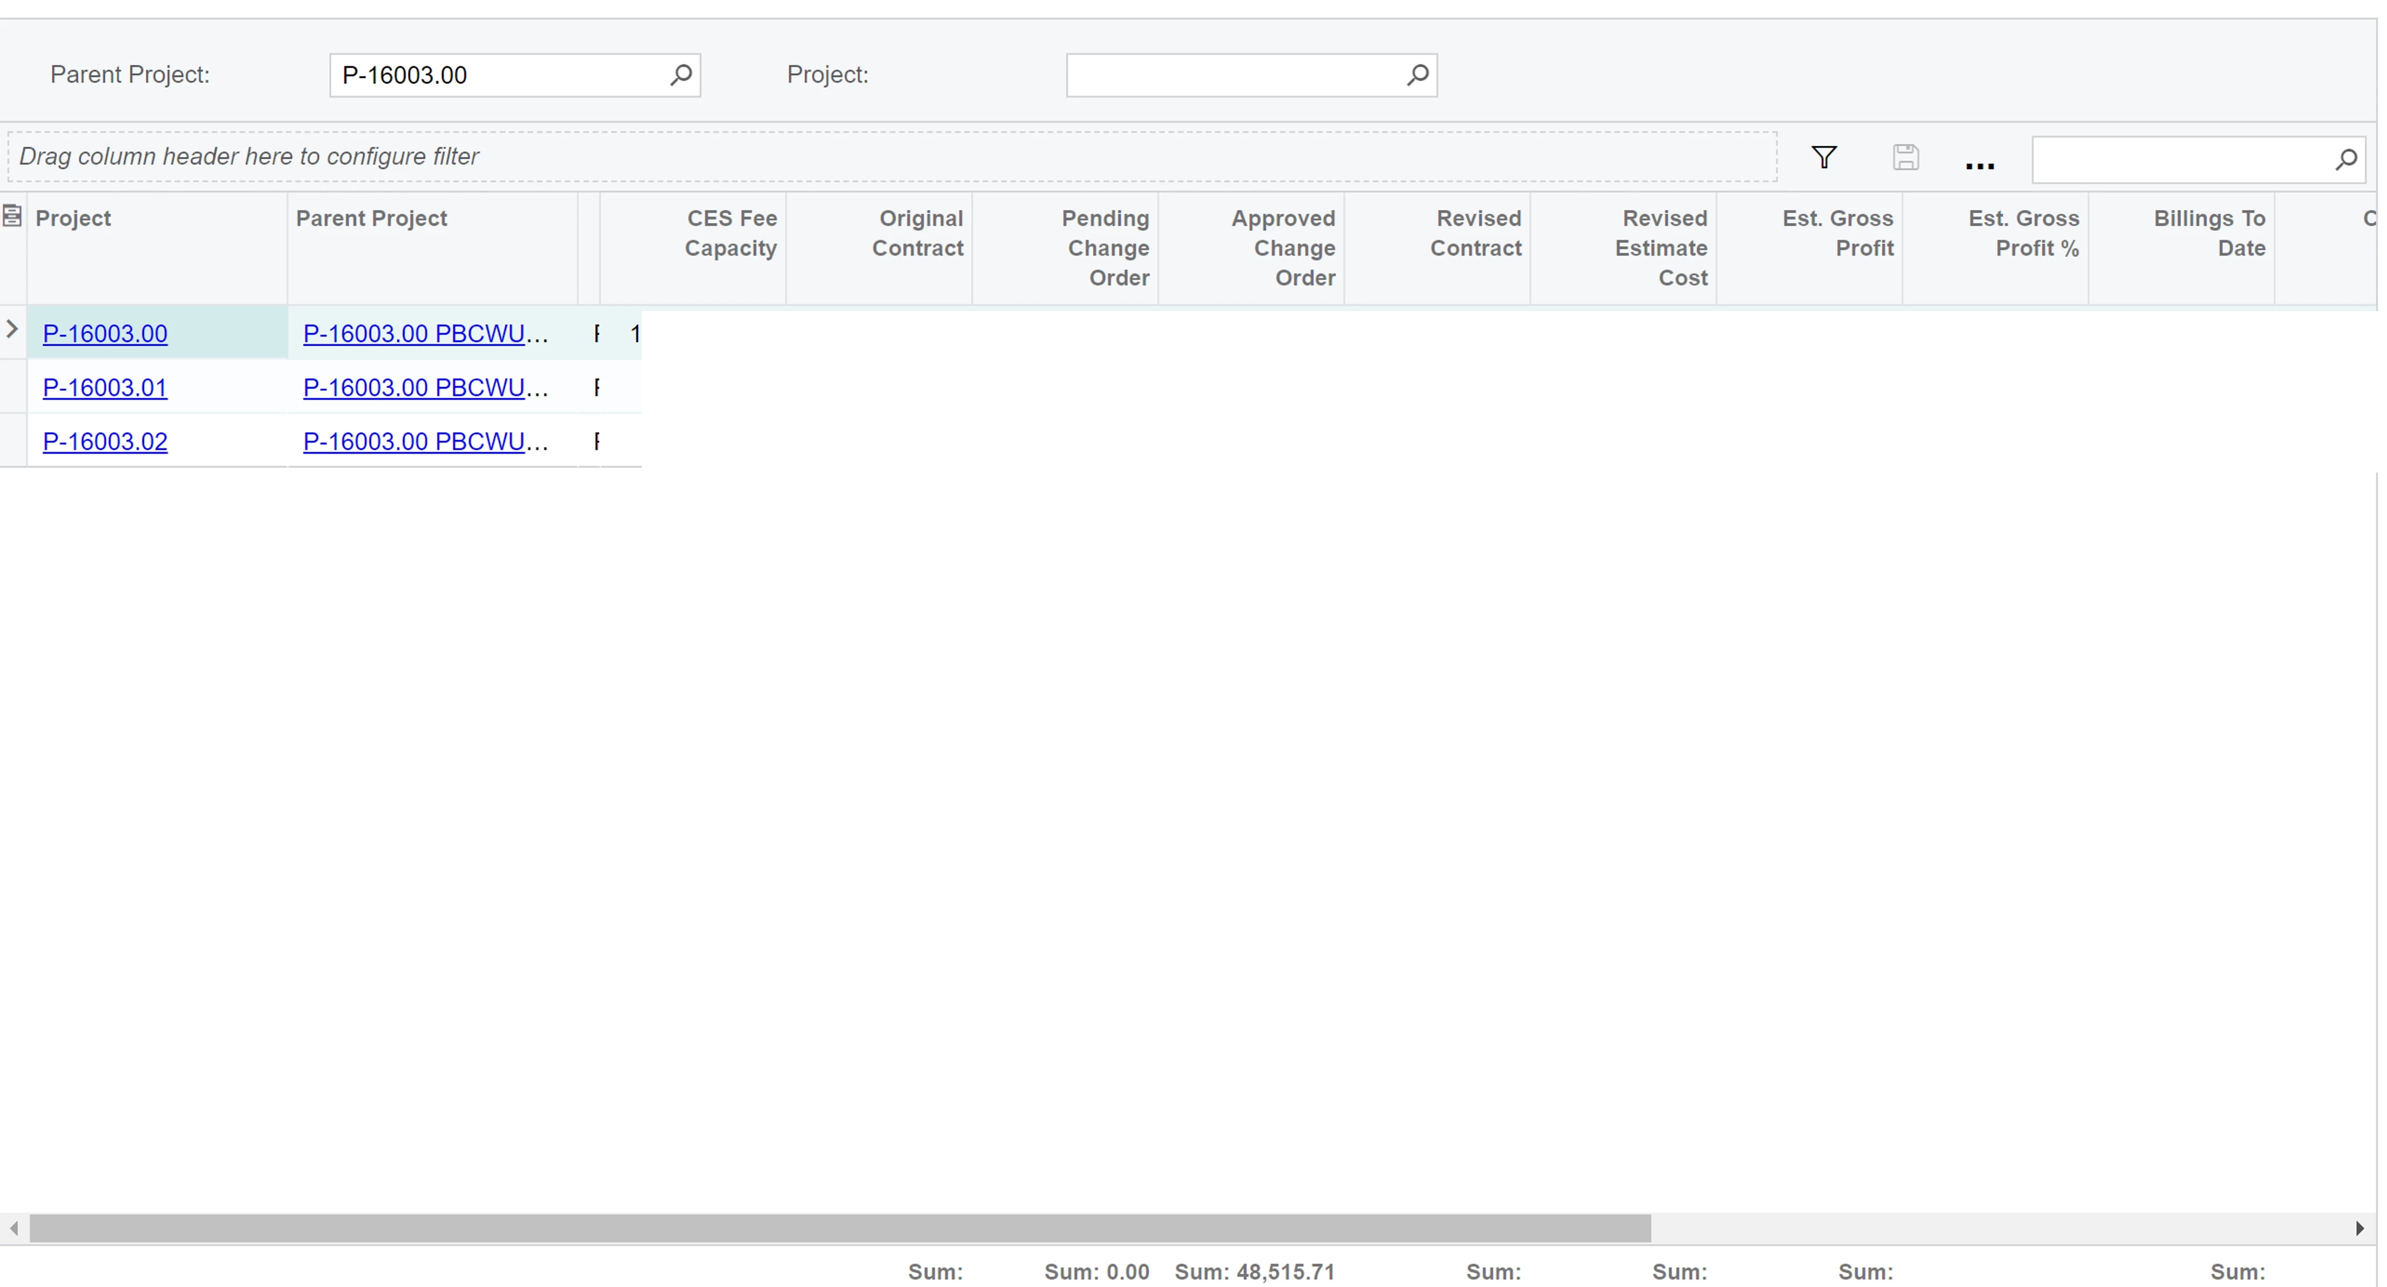The height and width of the screenshot is (1287, 2387).
Task: Open the P-16003.01 project link
Action: click(x=105, y=388)
